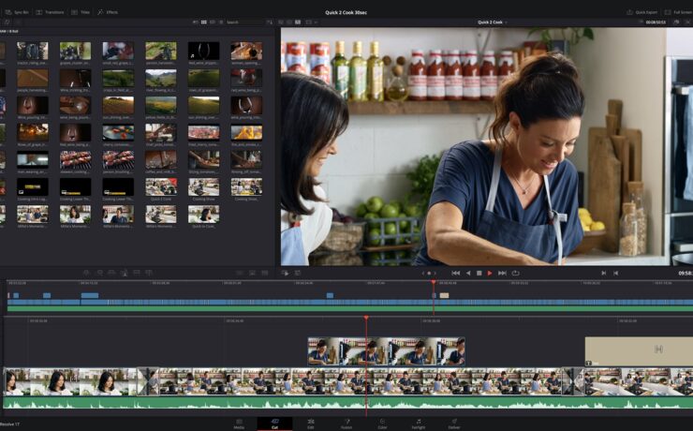Select Source Clip viewer mode

tap(281, 22)
